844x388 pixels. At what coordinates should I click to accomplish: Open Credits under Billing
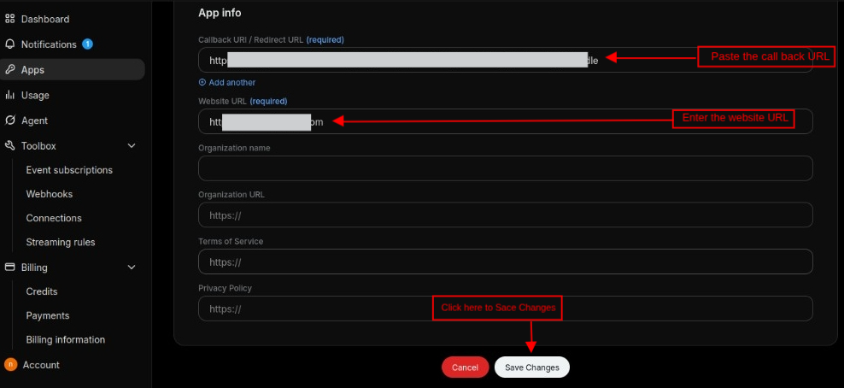point(42,291)
